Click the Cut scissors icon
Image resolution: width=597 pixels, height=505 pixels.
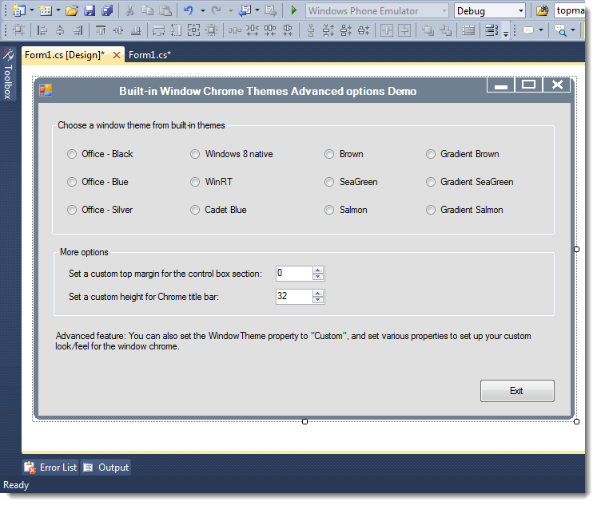tap(129, 10)
